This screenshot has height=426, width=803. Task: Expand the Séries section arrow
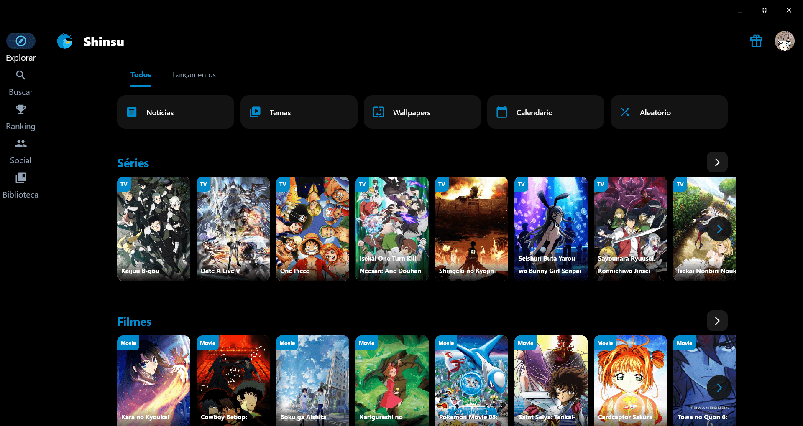coord(717,162)
